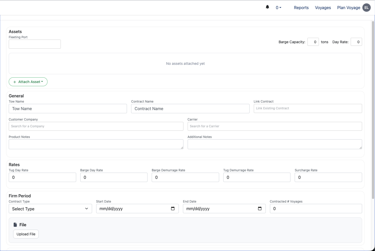375x251 pixels.
Task: Open the End Date calendar picker icon
Action: tap(260, 209)
